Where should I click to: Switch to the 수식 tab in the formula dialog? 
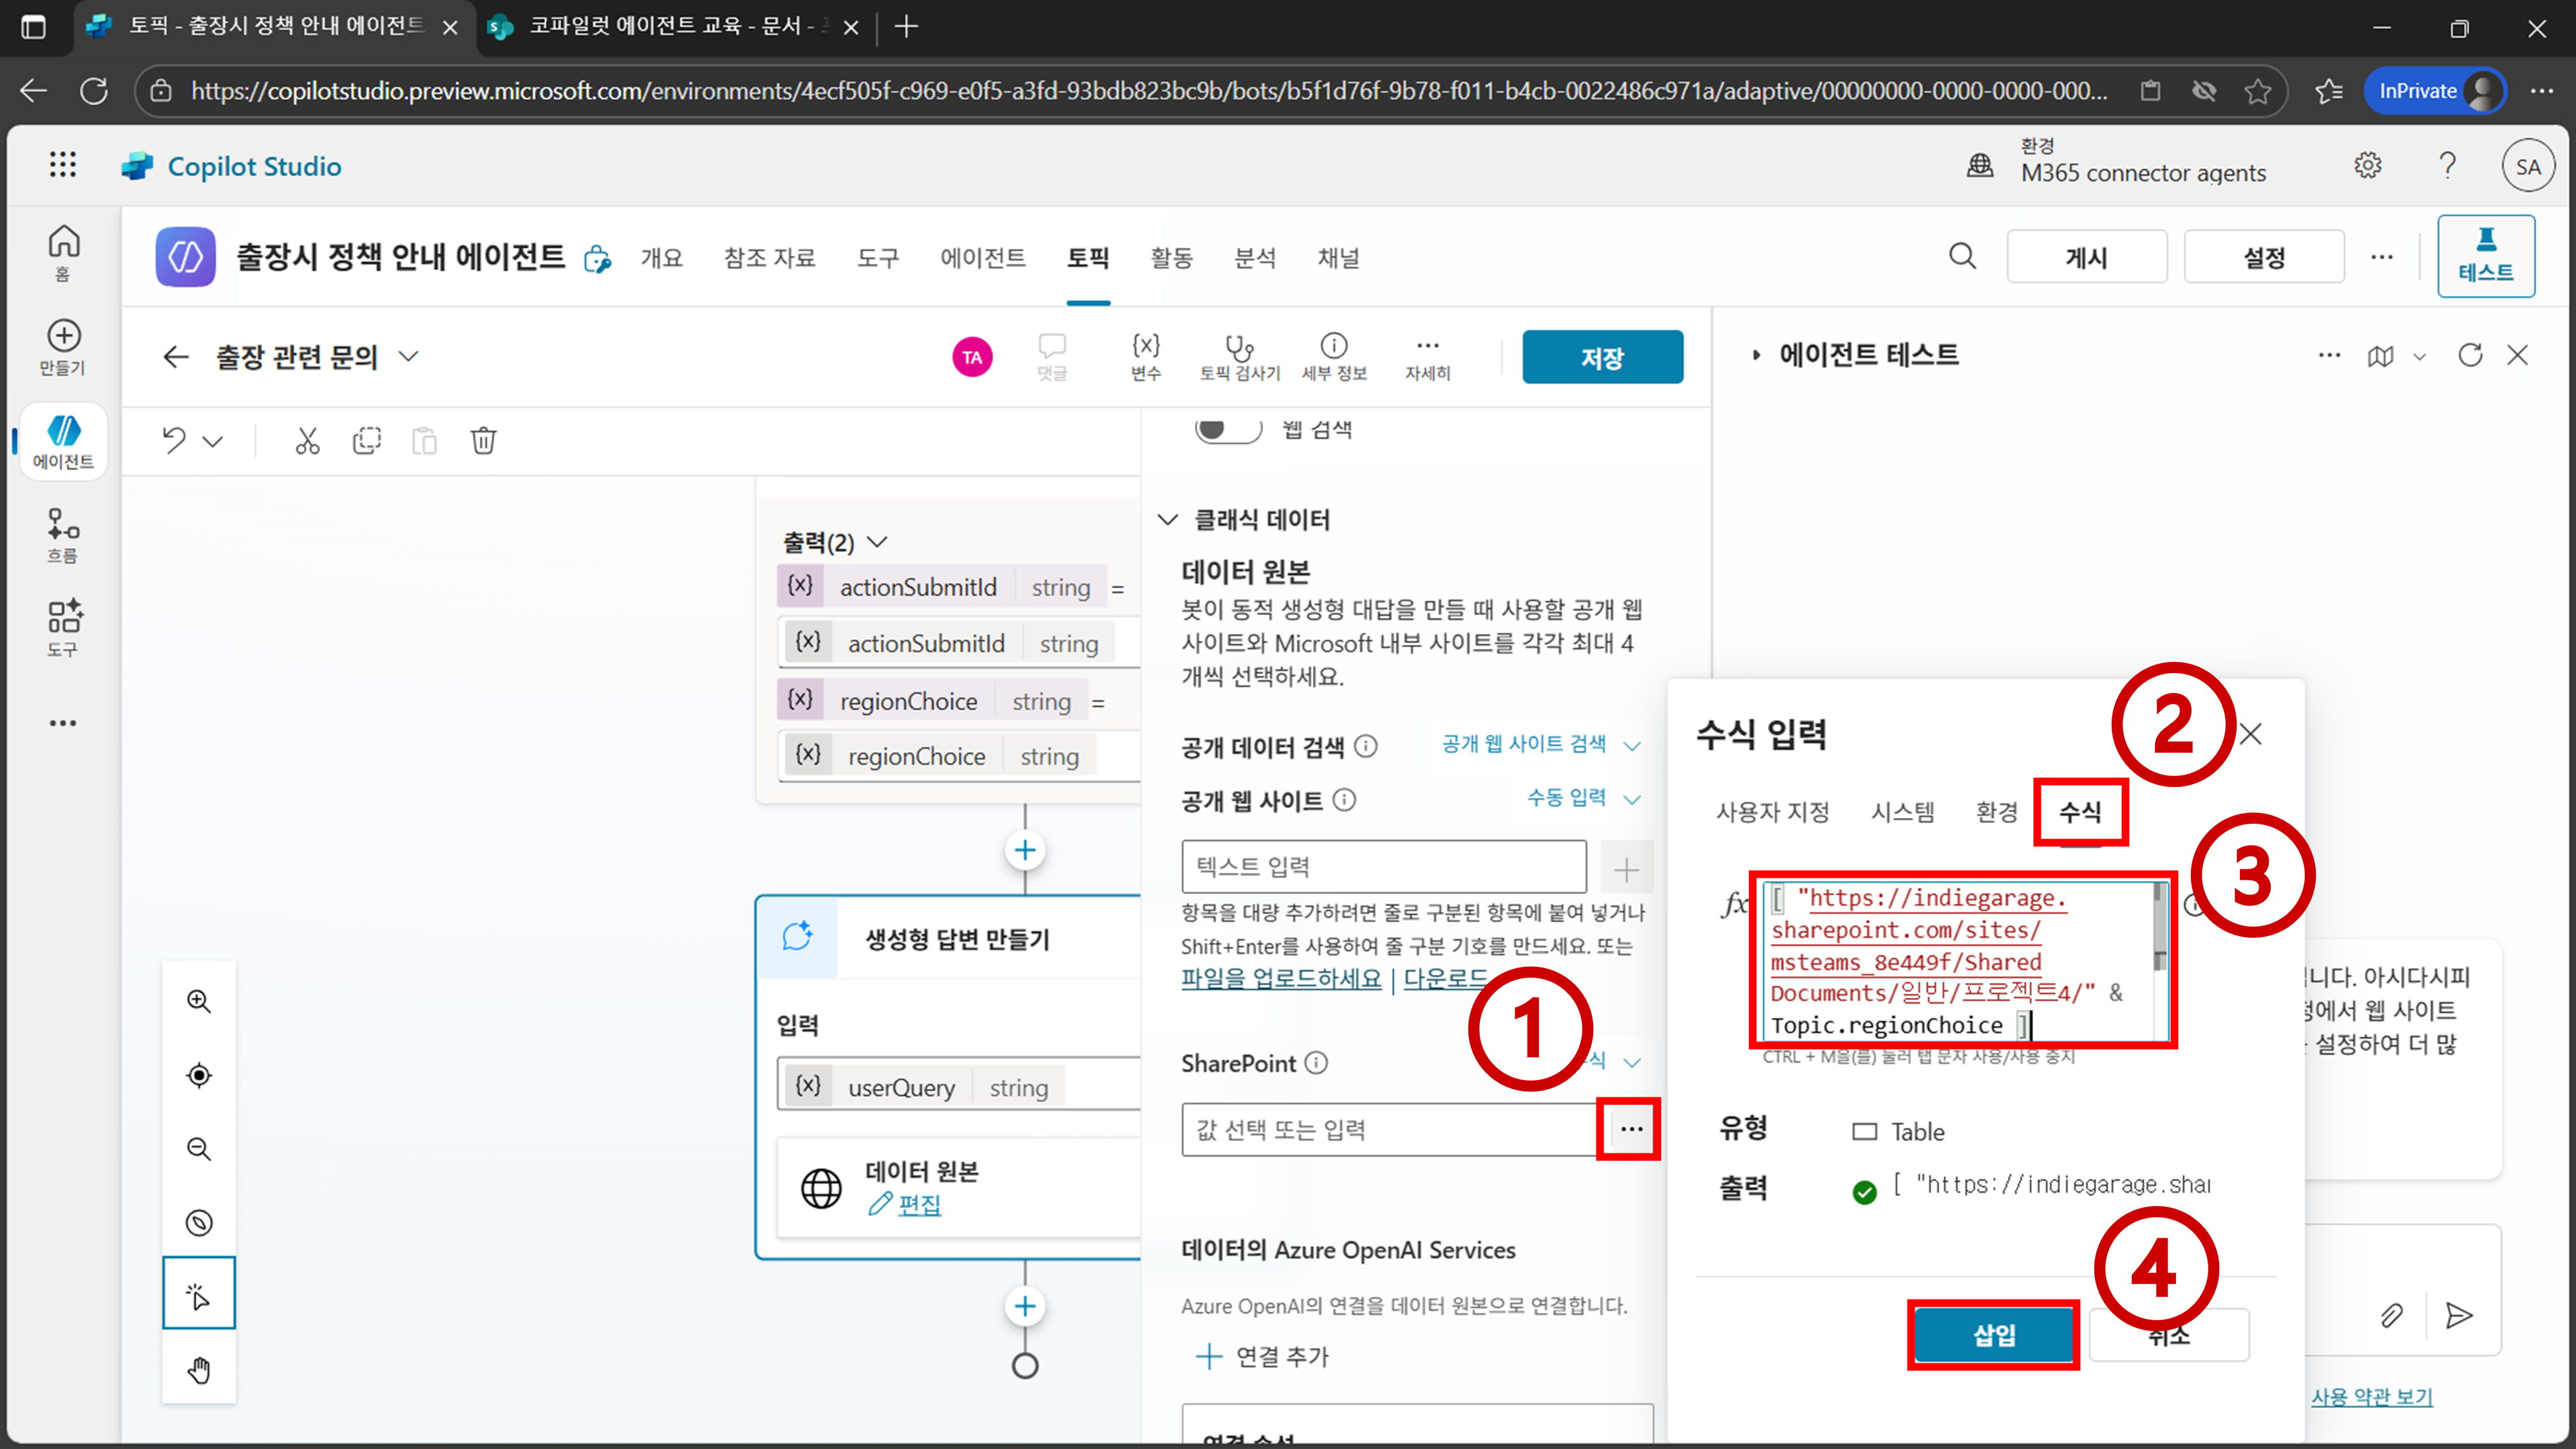[x=2080, y=812]
